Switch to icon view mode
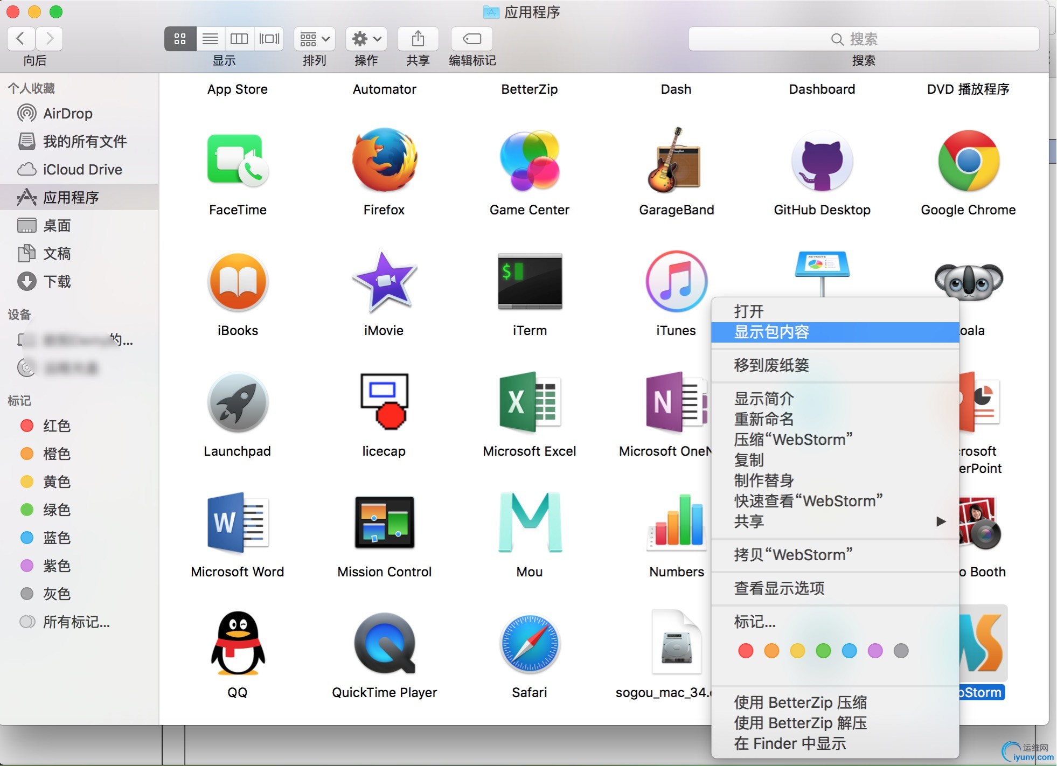The height and width of the screenshot is (766, 1057). [x=180, y=39]
